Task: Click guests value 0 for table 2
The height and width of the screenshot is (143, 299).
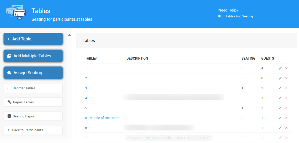Action: pyautogui.click(x=262, y=78)
